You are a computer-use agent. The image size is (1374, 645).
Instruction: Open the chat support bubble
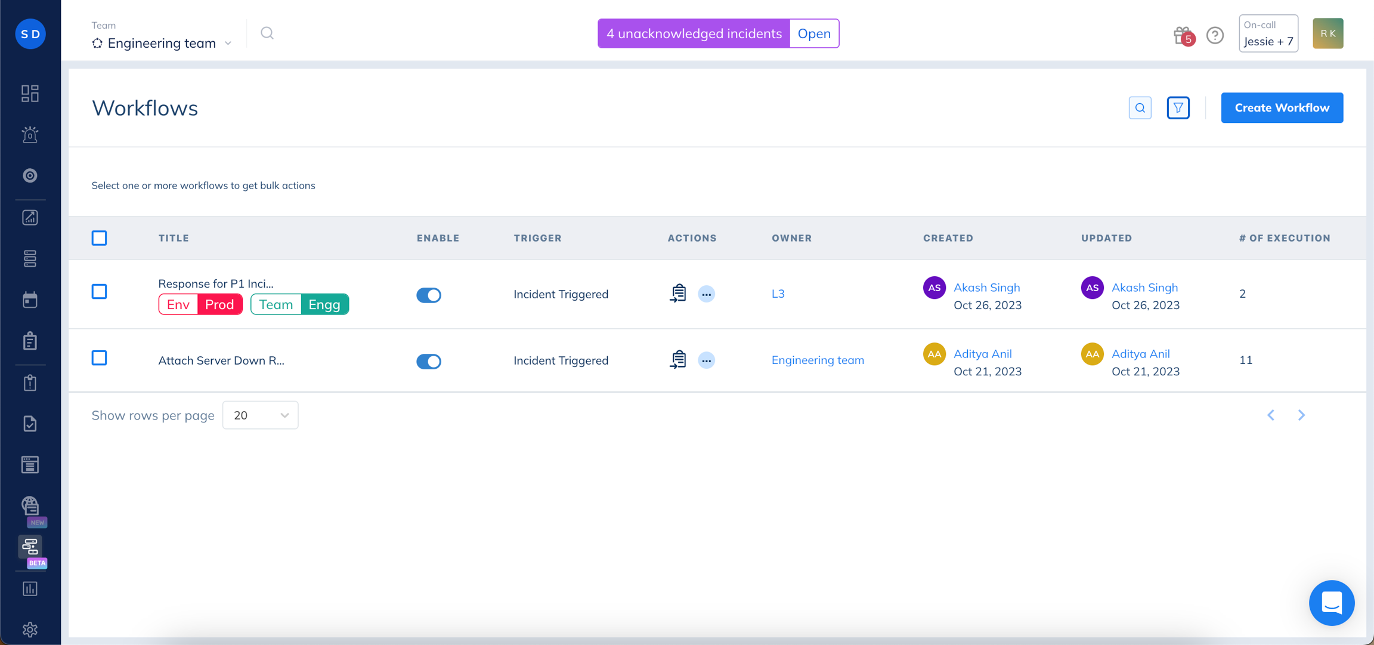coord(1331,603)
